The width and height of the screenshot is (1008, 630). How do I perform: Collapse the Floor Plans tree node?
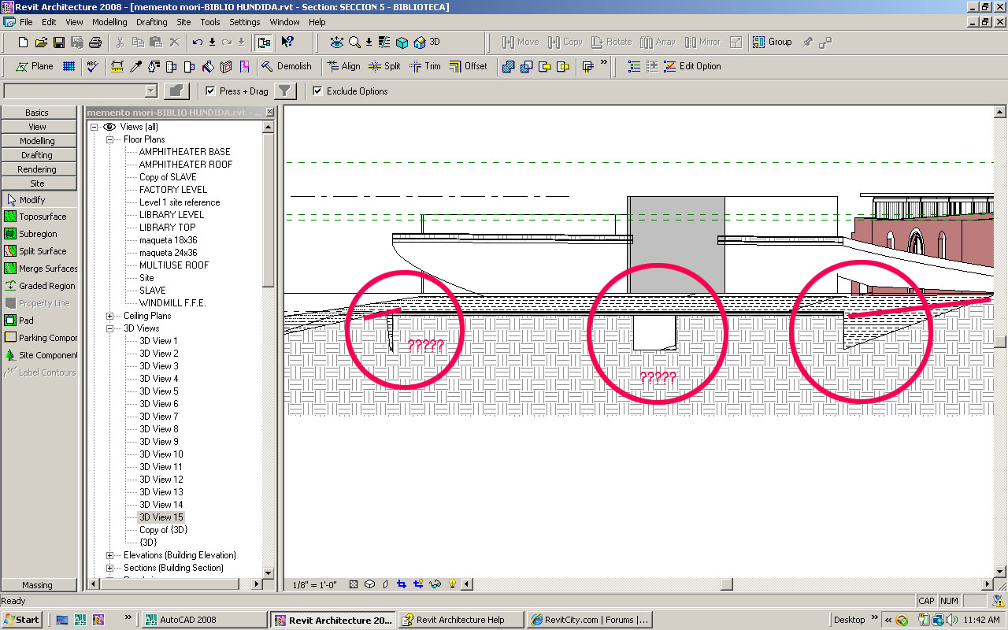109,139
